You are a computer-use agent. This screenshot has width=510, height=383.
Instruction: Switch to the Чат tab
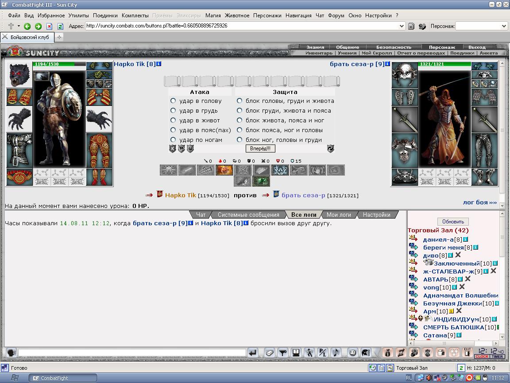click(201, 215)
